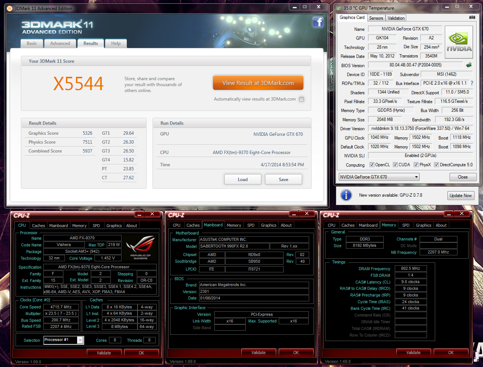The width and height of the screenshot is (483, 367).
Task: Open the GPU selection dropdown in GPU-Z
Action: point(379,177)
